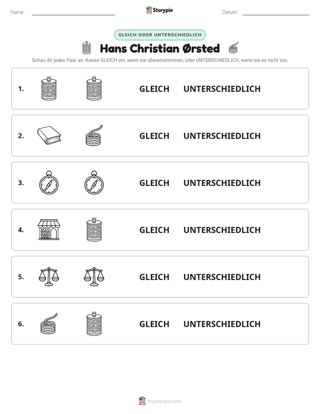This screenshot has height=414, width=320.
Task: Click the shop building icon in row 4
Action: click(49, 229)
